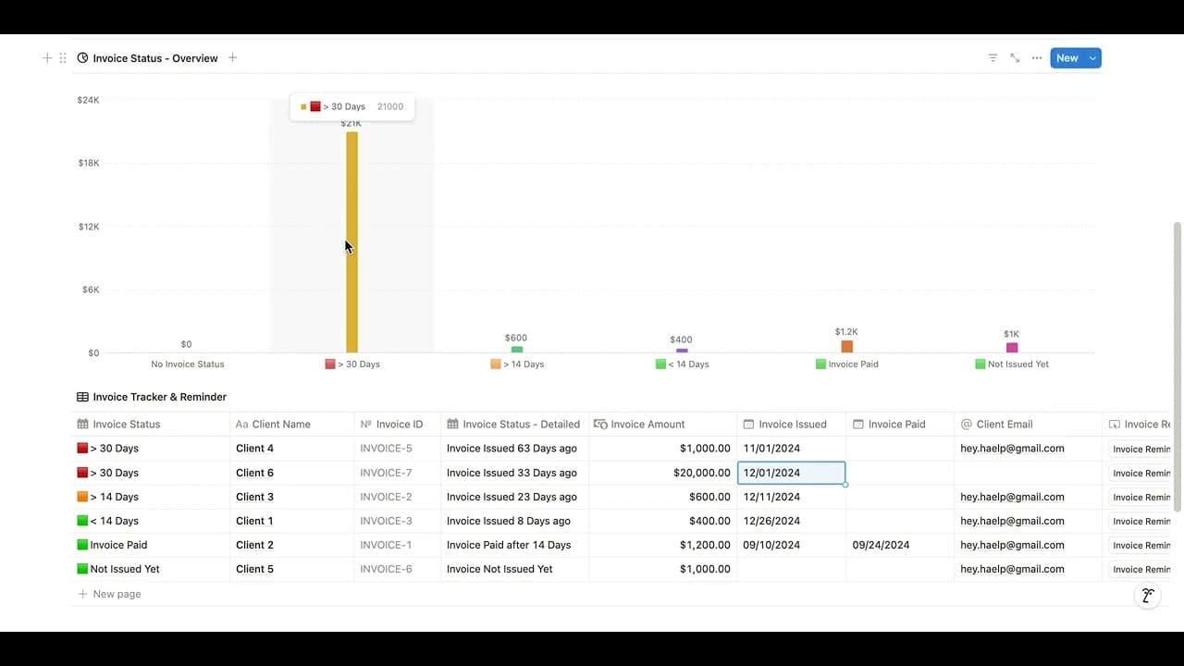Viewport: 1184px width, 666px height.
Task: Click the pink $1K Not Issued Yet bar
Action: [1012, 348]
